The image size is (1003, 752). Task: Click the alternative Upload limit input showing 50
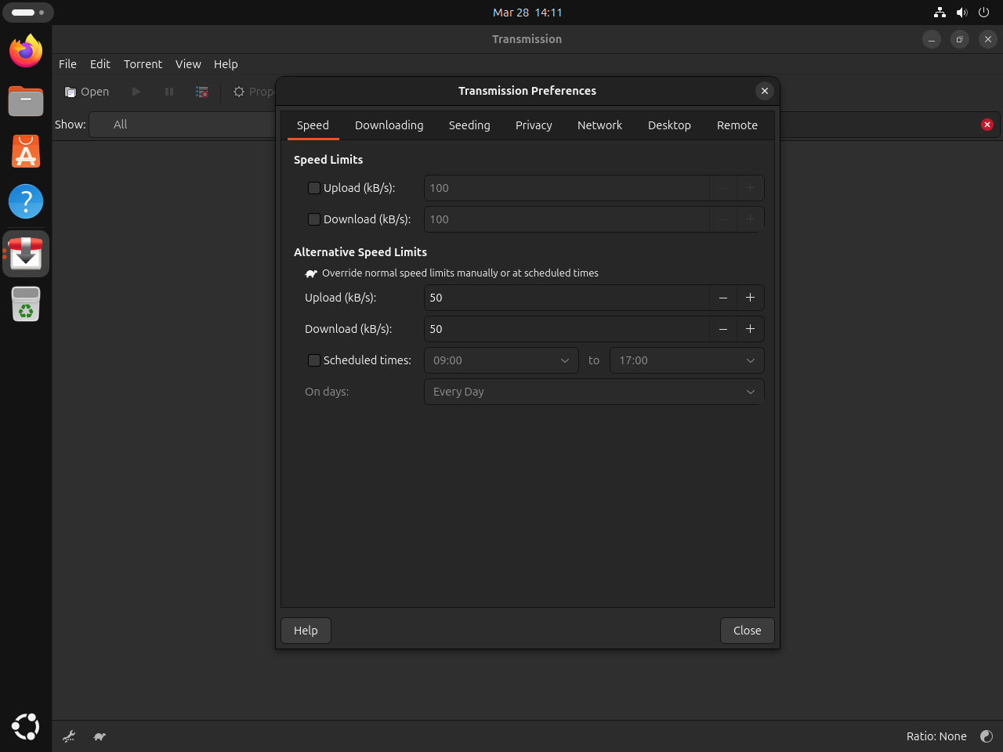point(566,298)
